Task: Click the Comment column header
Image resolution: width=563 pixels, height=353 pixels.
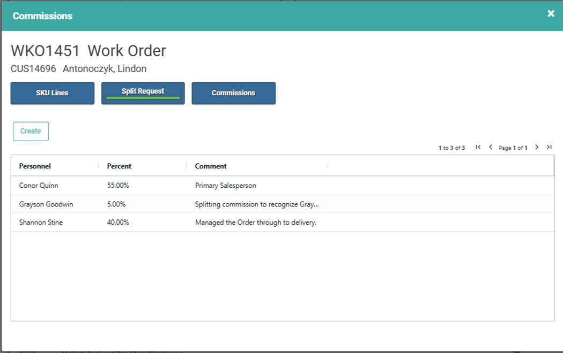Action: pyautogui.click(x=211, y=166)
